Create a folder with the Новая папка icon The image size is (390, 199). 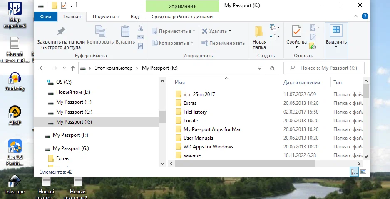(x=259, y=32)
